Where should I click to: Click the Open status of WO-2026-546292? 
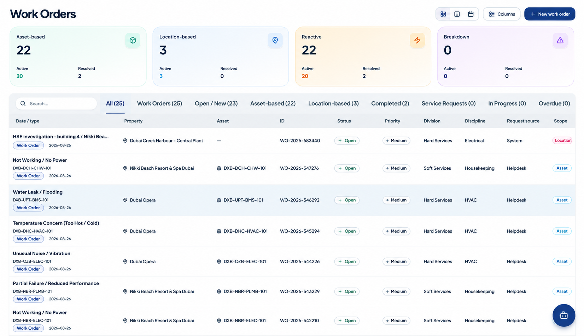coord(347,200)
